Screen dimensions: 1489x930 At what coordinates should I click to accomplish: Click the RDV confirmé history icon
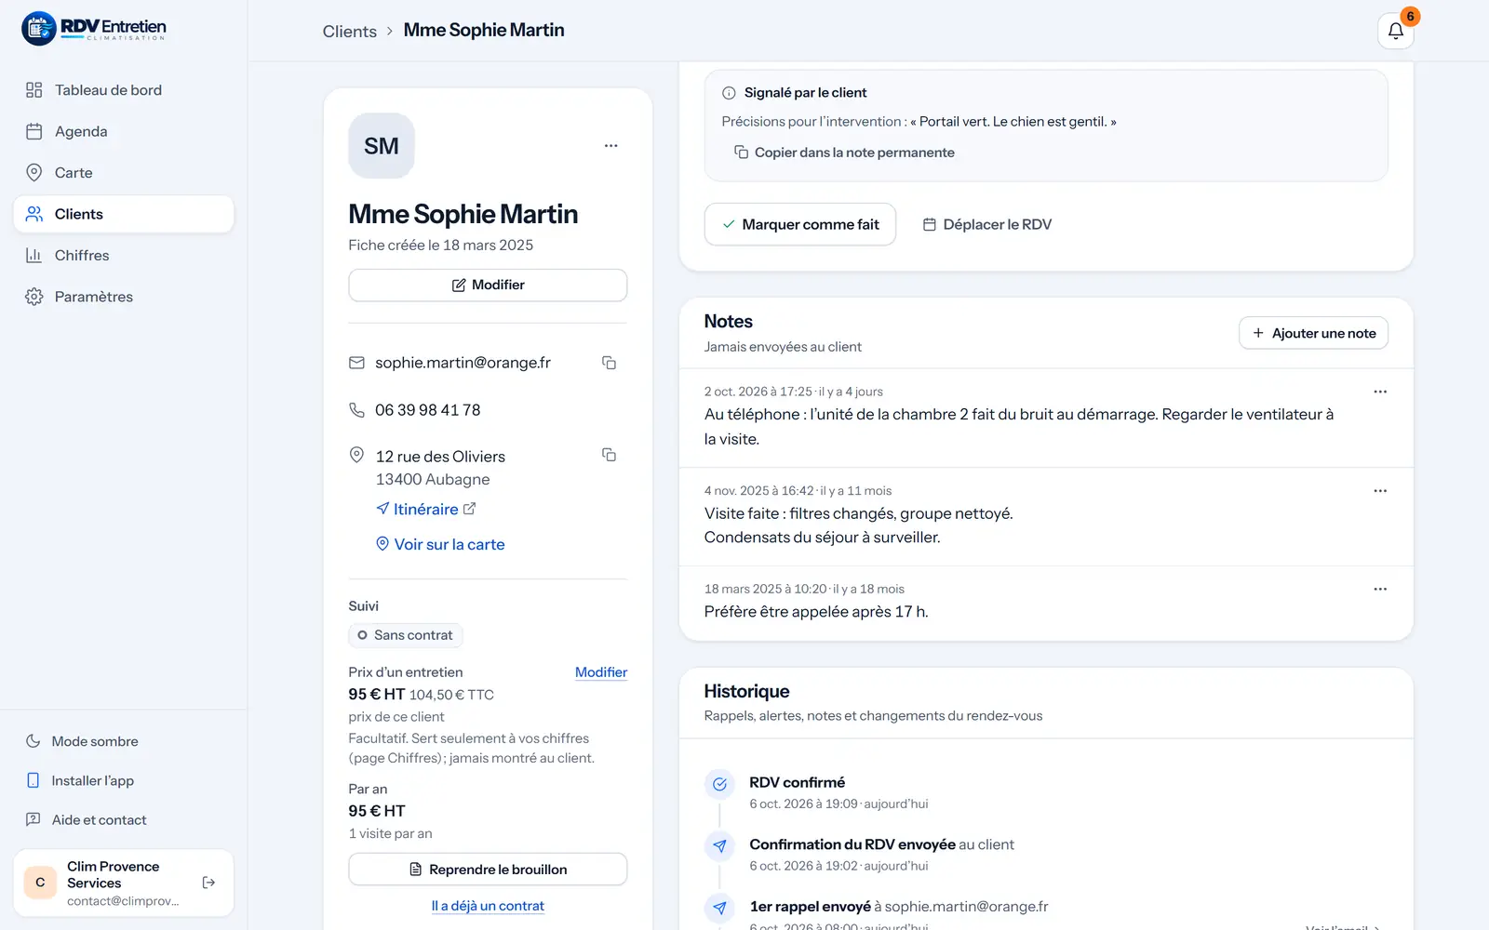click(719, 784)
